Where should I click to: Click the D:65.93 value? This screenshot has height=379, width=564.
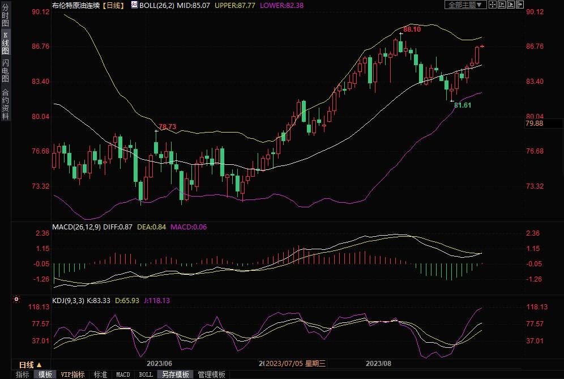(x=127, y=300)
